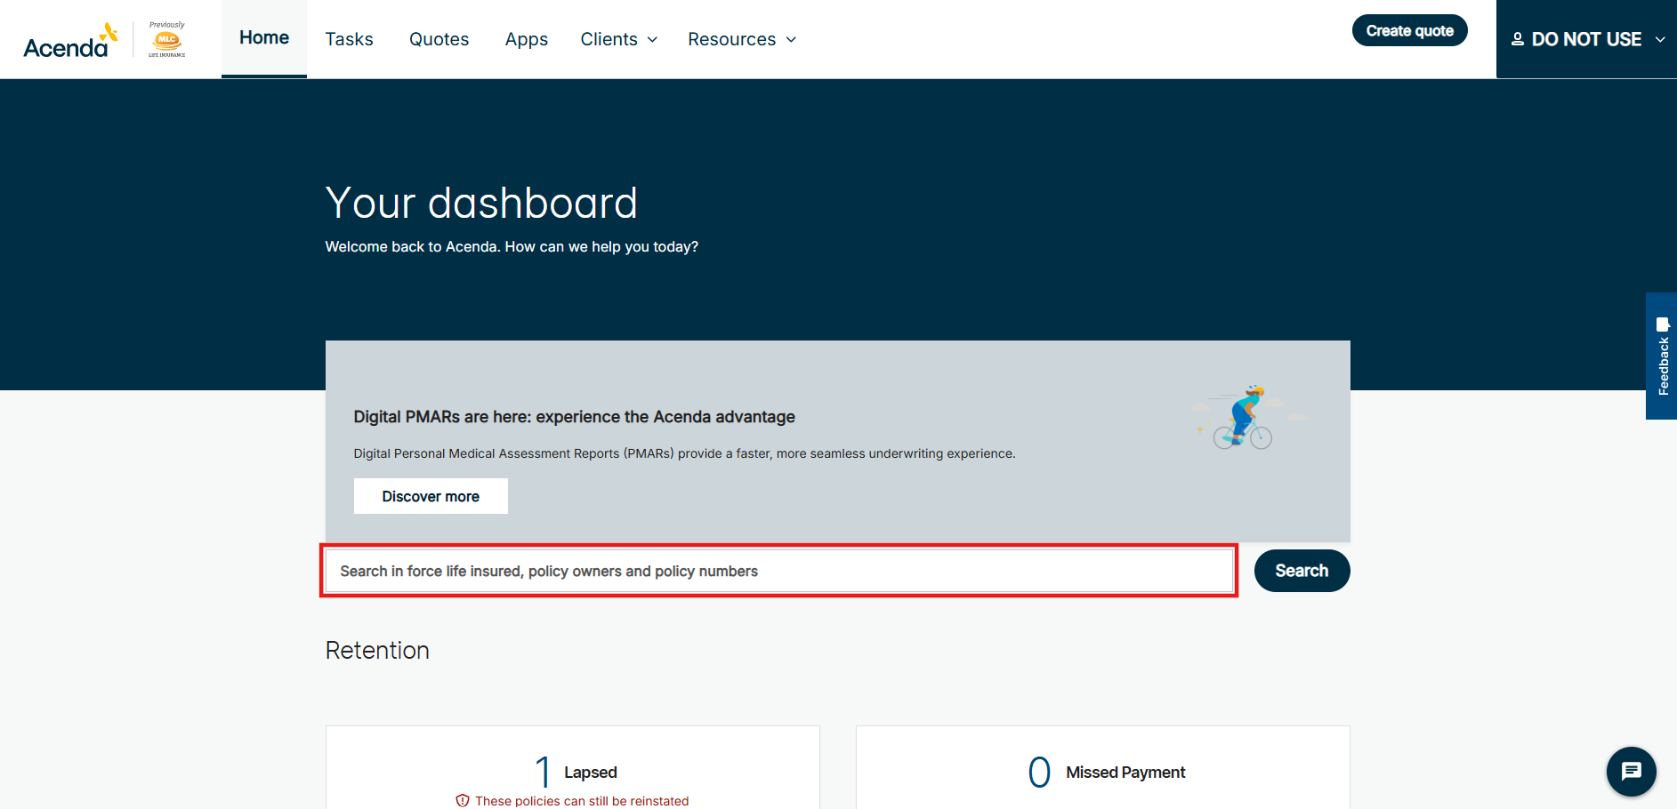Navigate to Quotes
Screen dimensions: 1677x809
pos(439,39)
